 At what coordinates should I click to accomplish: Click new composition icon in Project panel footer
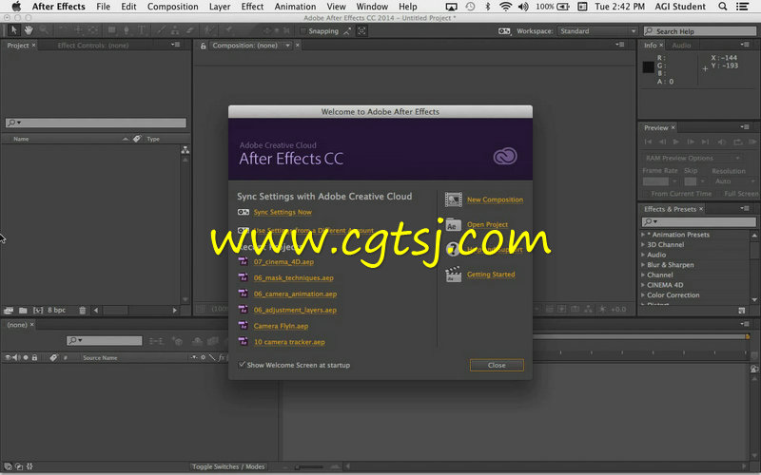tap(38, 311)
